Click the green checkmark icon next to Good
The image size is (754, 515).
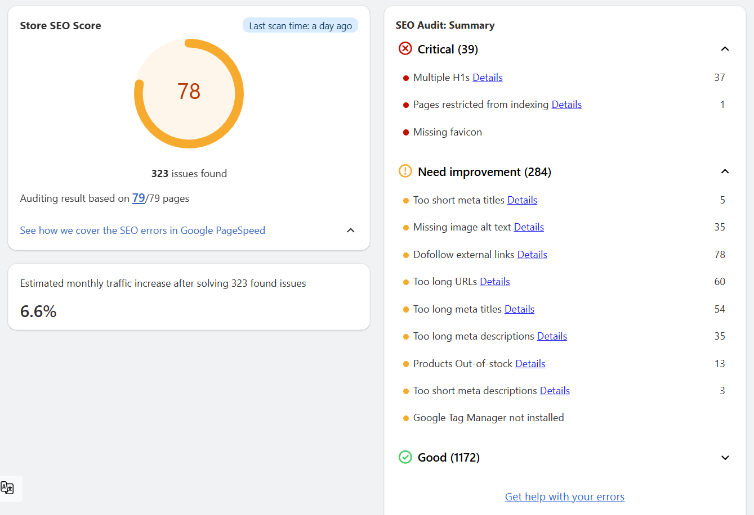tap(405, 457)
